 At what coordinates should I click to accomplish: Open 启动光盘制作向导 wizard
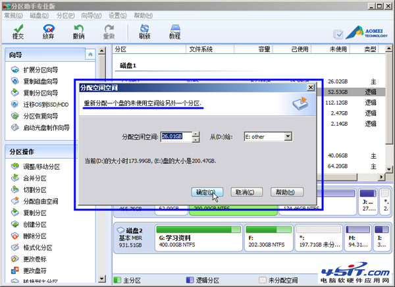point(40,128)
